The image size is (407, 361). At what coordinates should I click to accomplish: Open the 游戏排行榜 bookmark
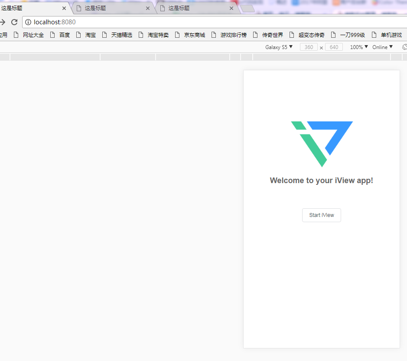point(229,35)
